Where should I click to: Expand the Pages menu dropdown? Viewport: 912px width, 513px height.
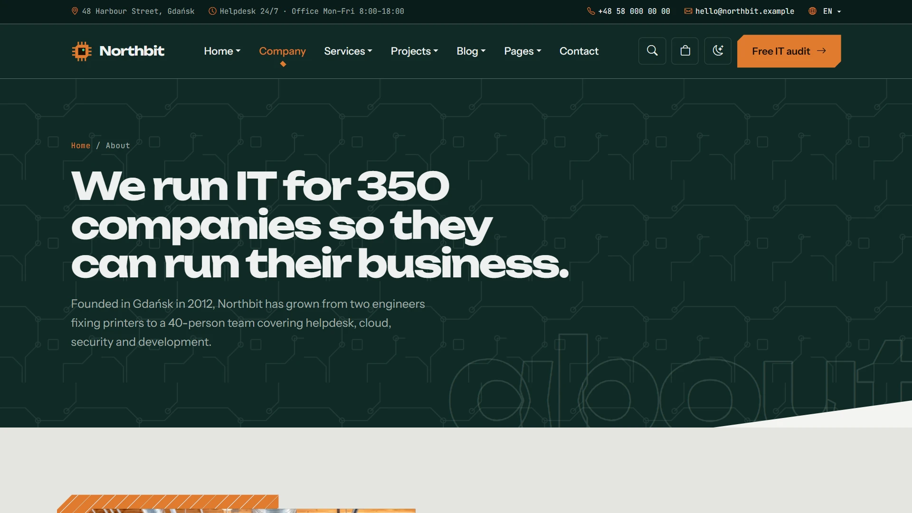pyautogui.click(x=522, y=51)
